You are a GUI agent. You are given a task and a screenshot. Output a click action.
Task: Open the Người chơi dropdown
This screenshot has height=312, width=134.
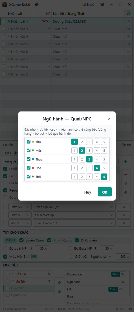[102, 257]
